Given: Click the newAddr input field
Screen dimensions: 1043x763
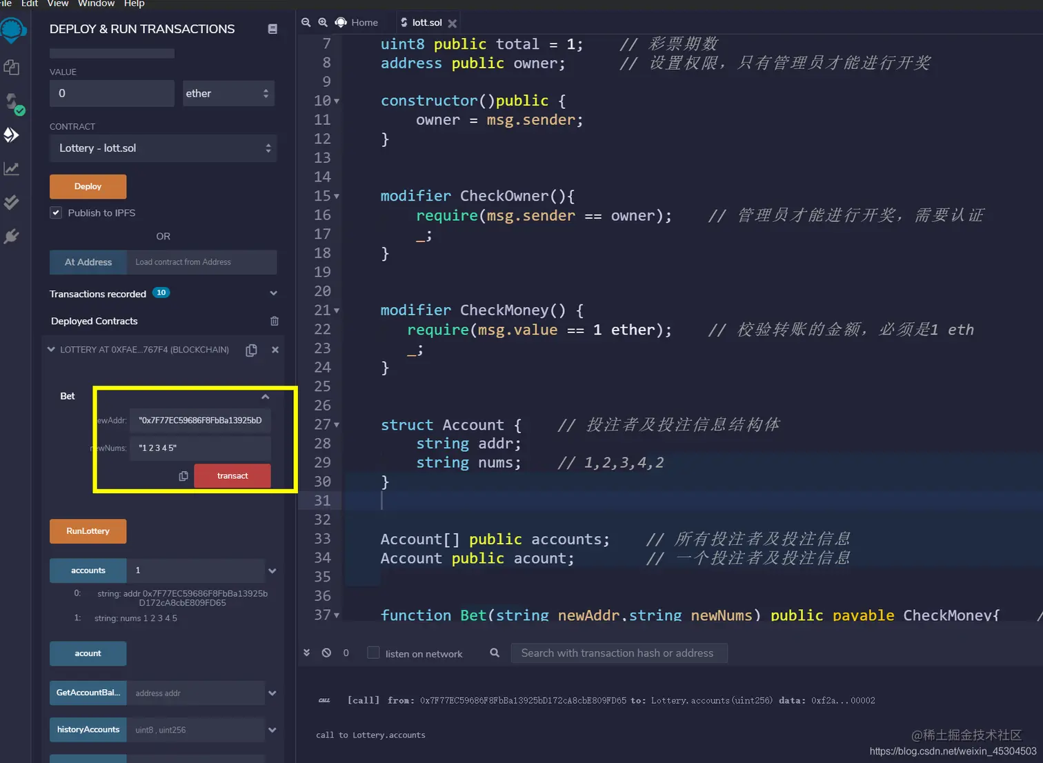Looking at the screenshot, I should [200, 420].
